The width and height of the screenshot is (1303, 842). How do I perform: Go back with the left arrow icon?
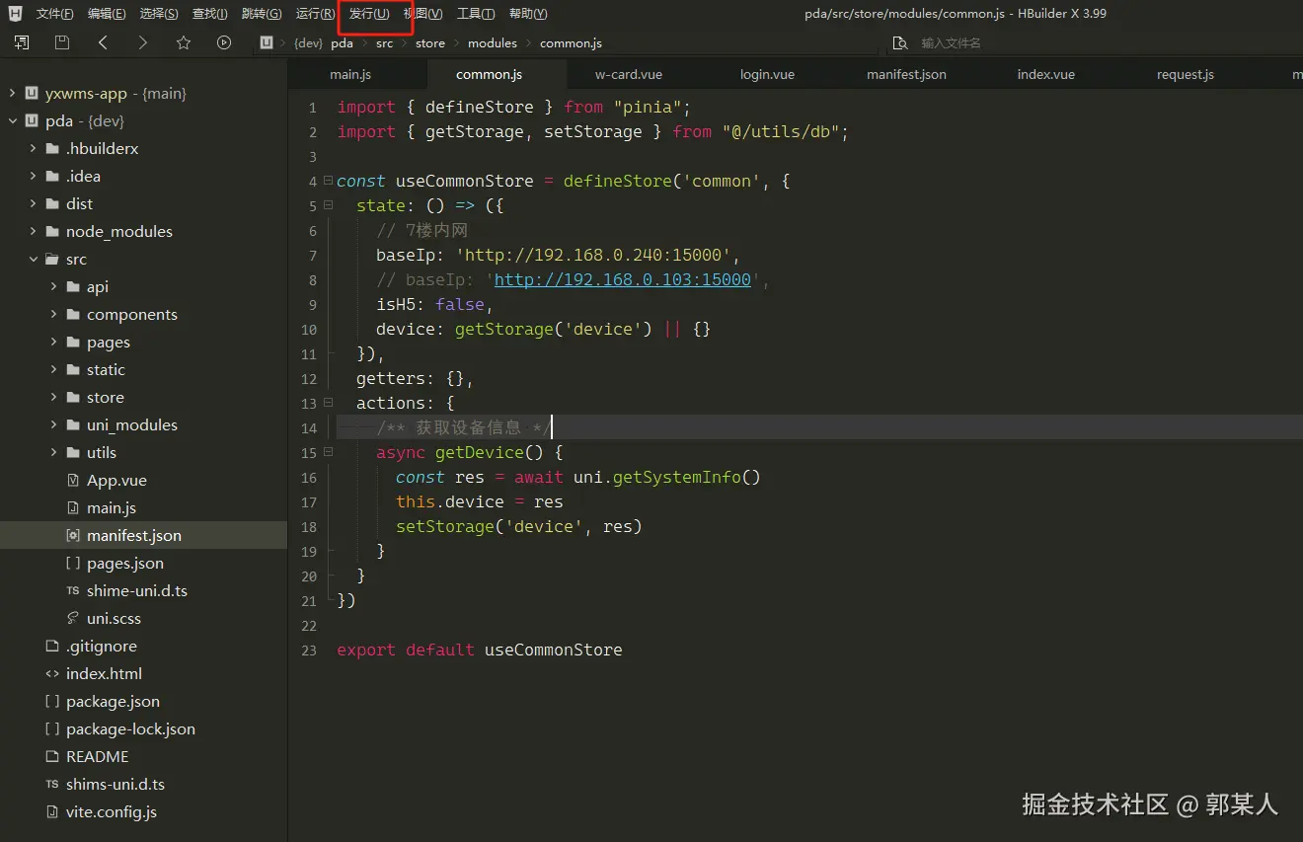[103, 42]
